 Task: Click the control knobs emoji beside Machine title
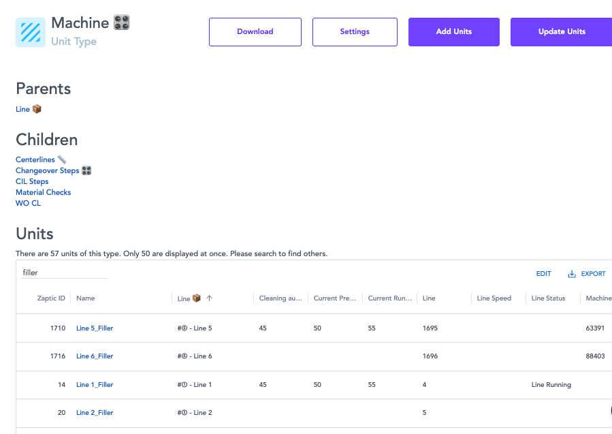tap(122, 22)
